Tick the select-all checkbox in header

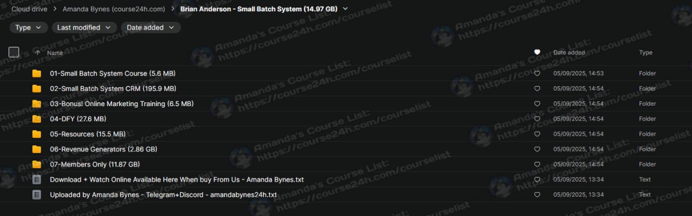point(14,52)
